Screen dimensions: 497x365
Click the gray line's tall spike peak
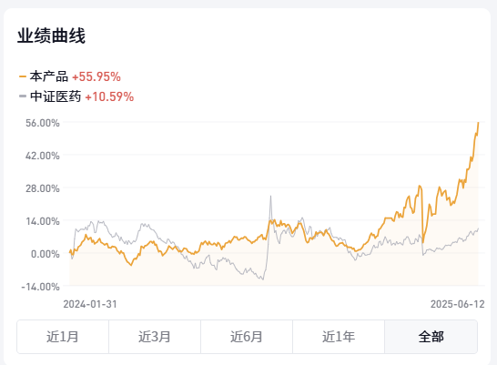click(270, 196)
